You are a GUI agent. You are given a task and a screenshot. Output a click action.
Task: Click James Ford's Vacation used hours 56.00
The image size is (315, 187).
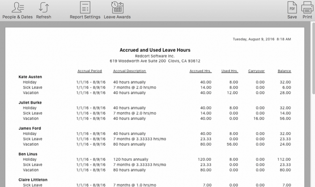233,144
